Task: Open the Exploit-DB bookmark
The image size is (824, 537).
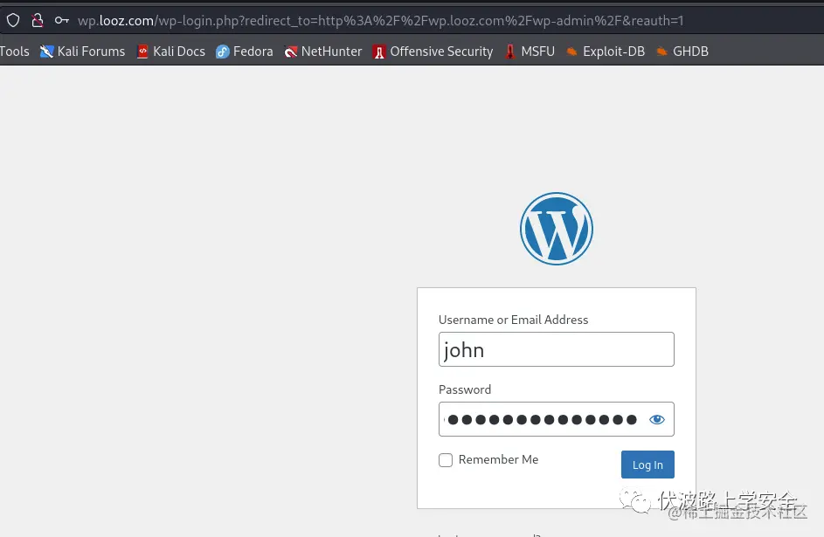Action: pyautogui.click(x=606, y=52)
